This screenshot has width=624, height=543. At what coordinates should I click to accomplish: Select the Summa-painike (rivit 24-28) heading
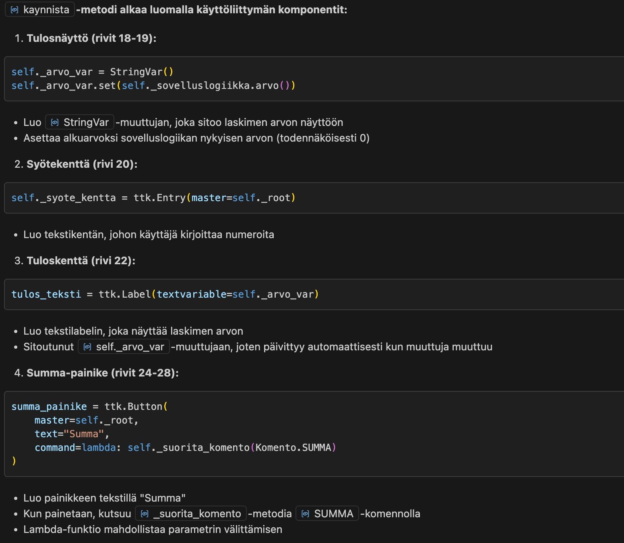(102, 373)
